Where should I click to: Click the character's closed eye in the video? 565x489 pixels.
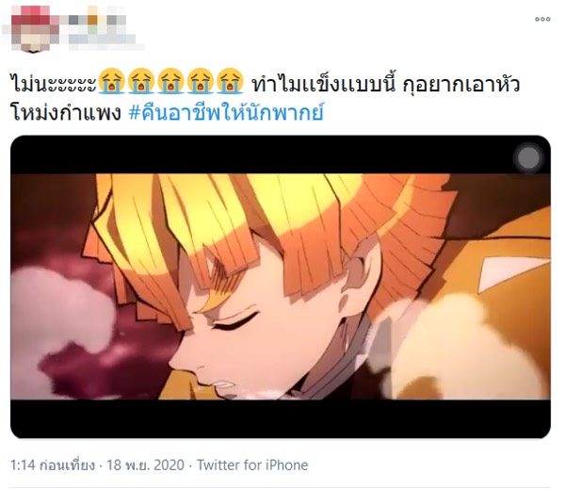236,322
